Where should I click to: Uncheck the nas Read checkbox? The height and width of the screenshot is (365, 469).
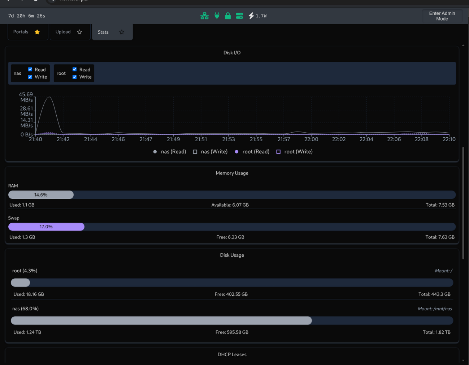tap(30, 69)
